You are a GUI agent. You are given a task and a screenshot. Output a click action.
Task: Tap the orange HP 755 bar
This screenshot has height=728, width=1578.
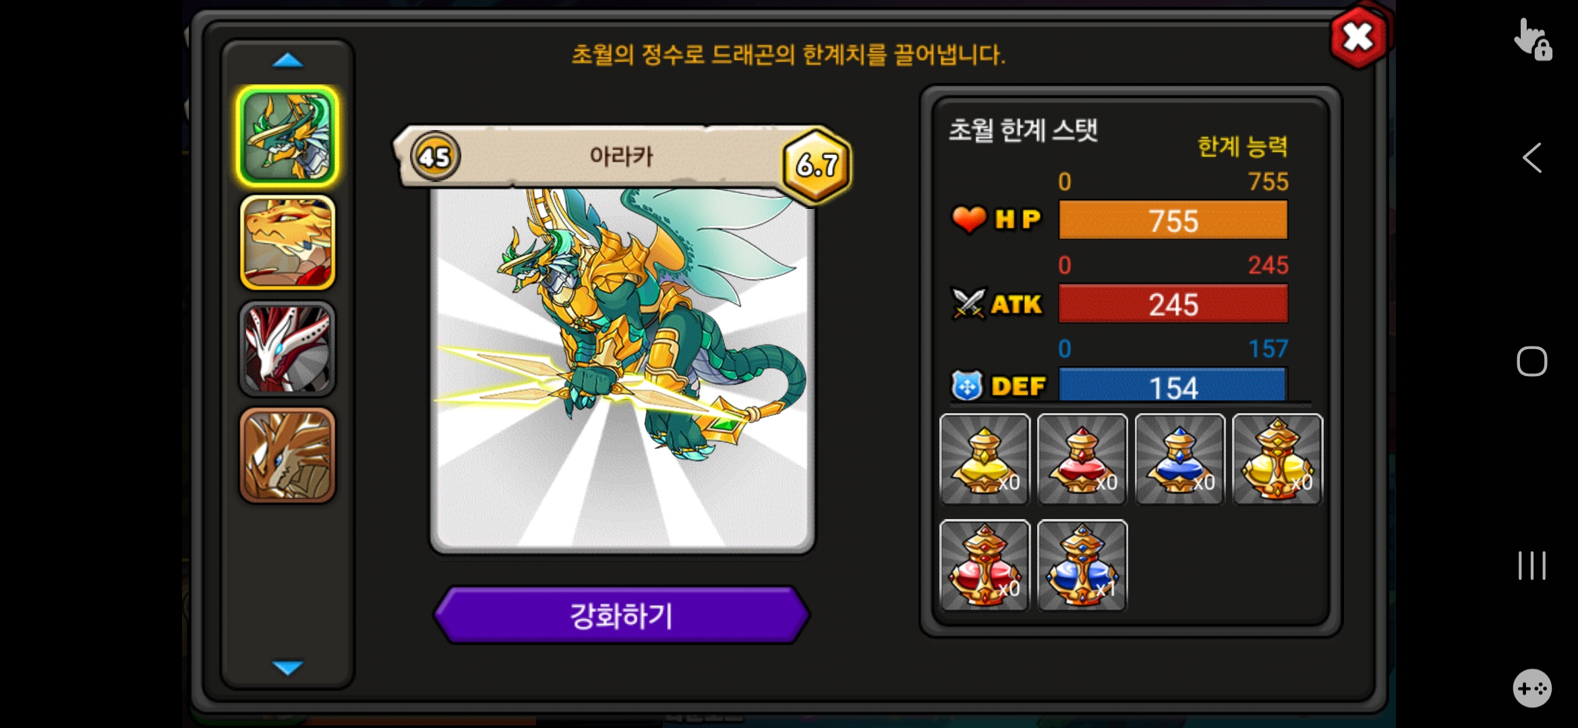pos(1173,220)
